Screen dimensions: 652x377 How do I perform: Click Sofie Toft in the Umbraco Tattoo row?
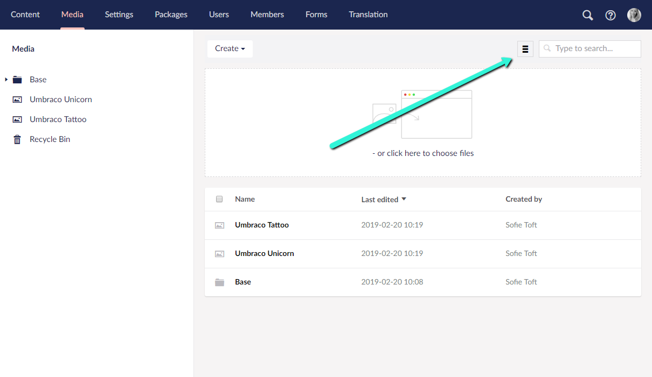tap(521, 225)
